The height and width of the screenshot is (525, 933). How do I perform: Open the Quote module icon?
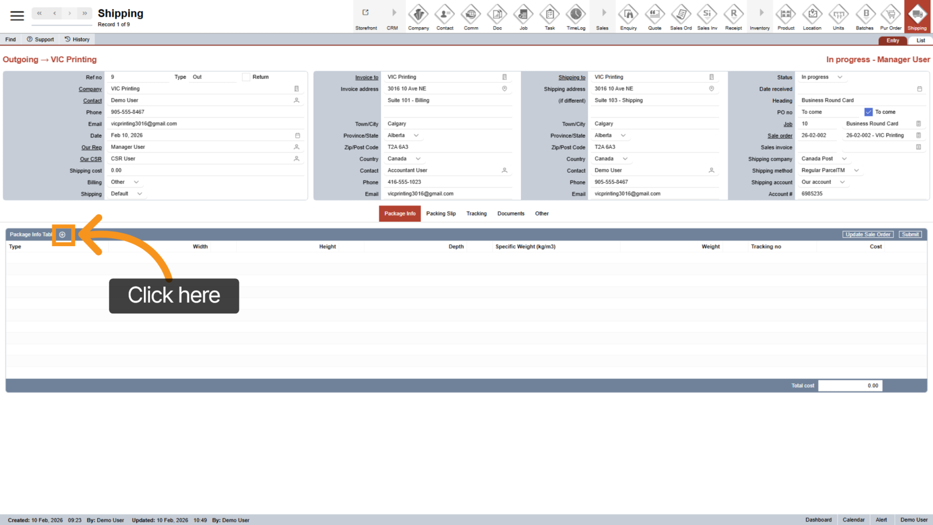tap(654, 17)
